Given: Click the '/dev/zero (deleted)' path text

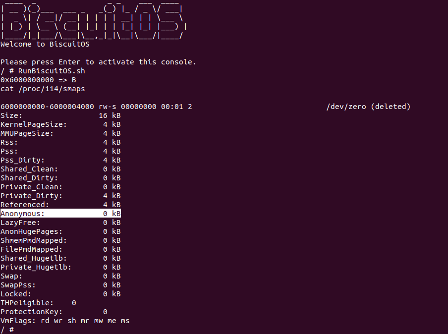Looking at the screenshot, I should tap(368, 107).
